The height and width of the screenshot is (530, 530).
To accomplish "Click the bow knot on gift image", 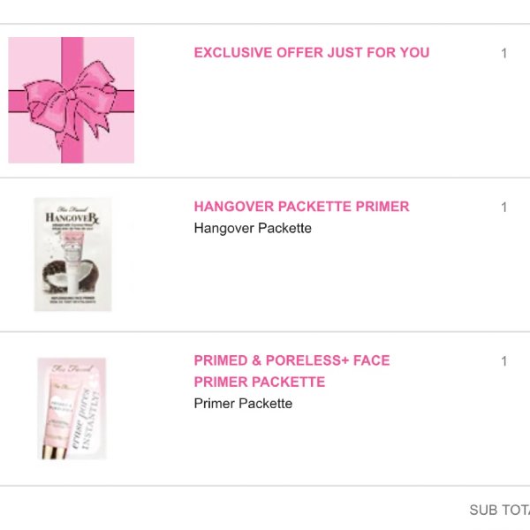I will [x=71, y=95].
